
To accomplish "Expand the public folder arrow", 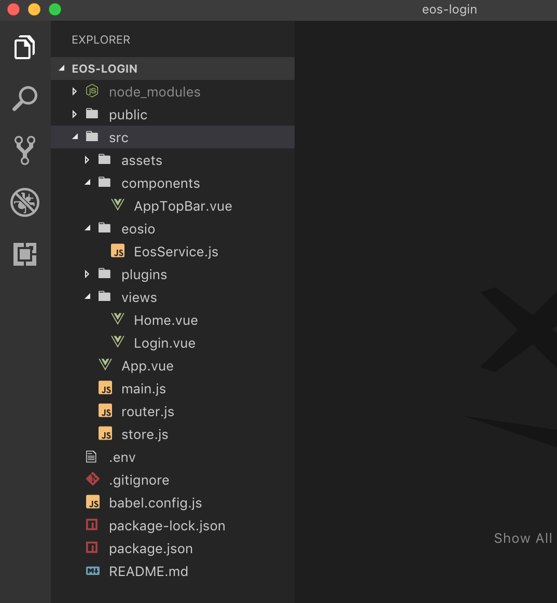I will click(75, 114).
